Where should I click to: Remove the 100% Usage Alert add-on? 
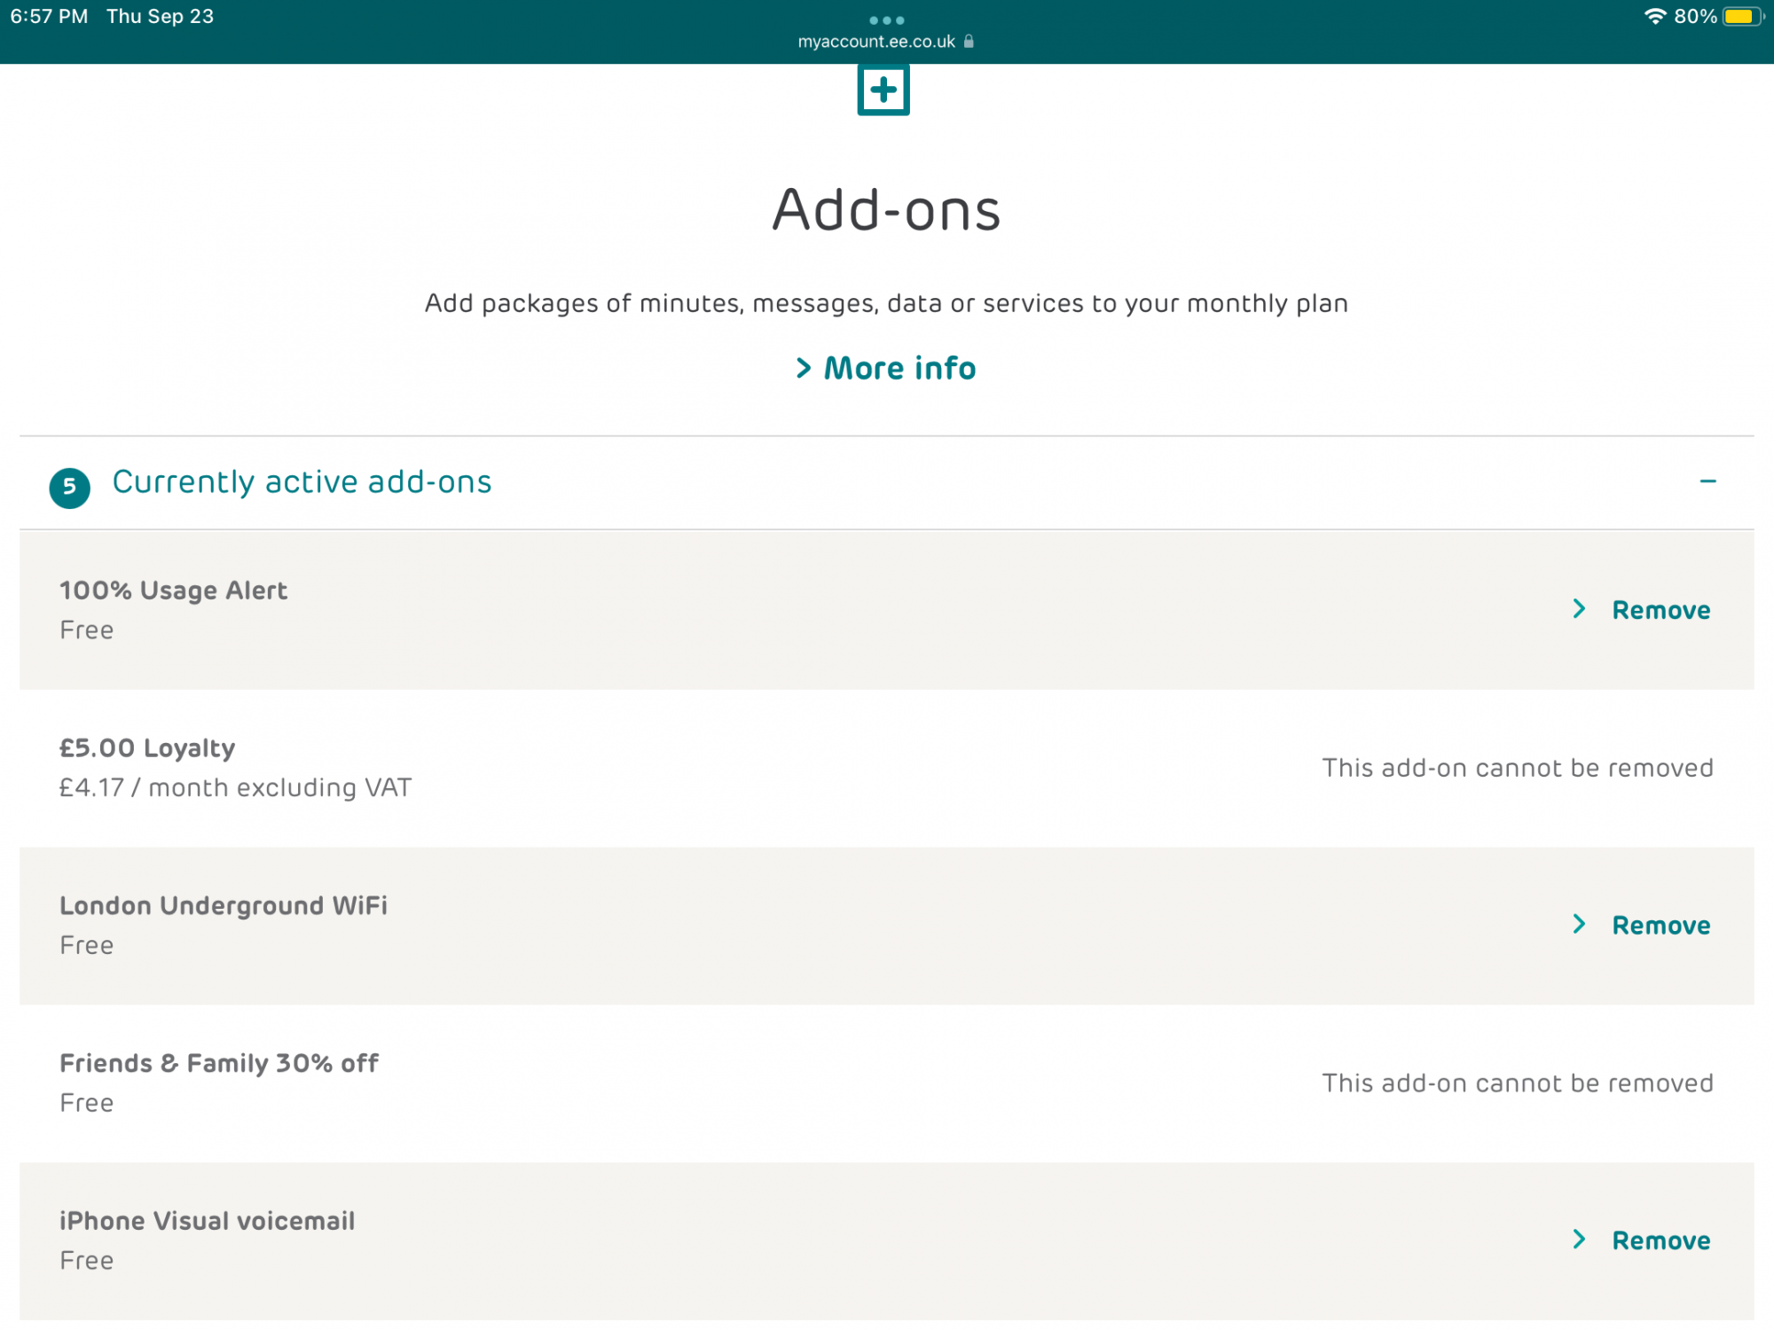click(x=1660, y=610)
